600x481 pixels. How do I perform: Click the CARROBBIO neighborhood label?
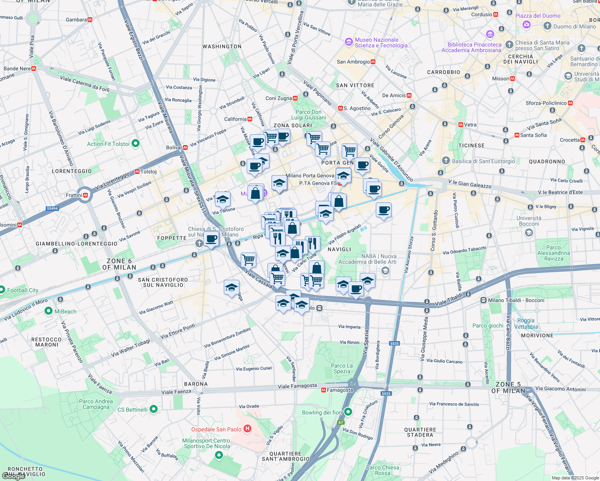click(x=444, y=73)
